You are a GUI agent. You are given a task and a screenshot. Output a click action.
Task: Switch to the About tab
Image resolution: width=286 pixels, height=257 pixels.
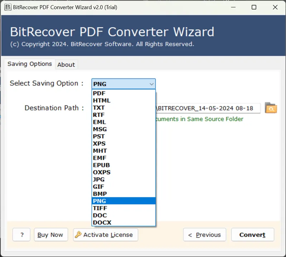(x=66, y=65)
